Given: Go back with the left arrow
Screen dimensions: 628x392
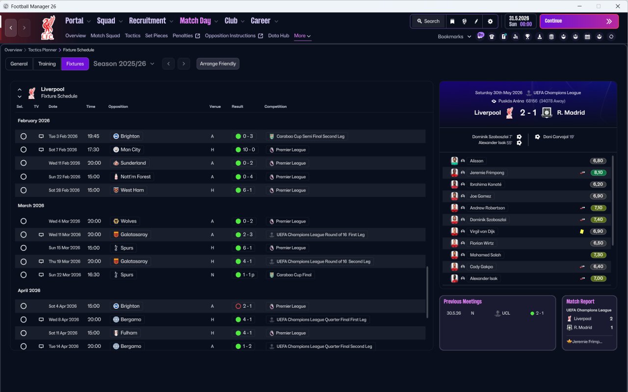Looking at the screenshot, I should point(11,28).
